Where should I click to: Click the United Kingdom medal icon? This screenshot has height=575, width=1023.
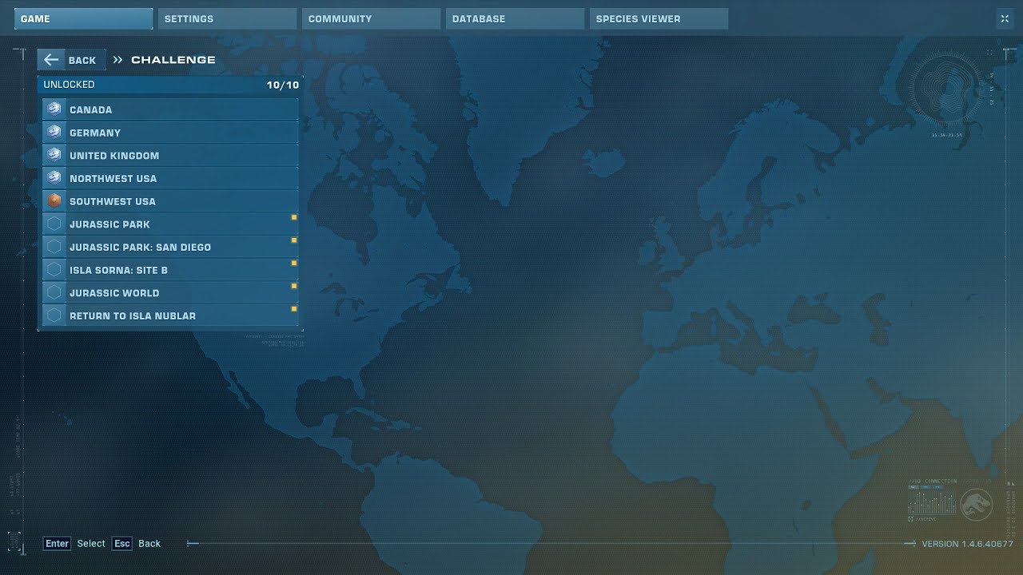(54, 155)
